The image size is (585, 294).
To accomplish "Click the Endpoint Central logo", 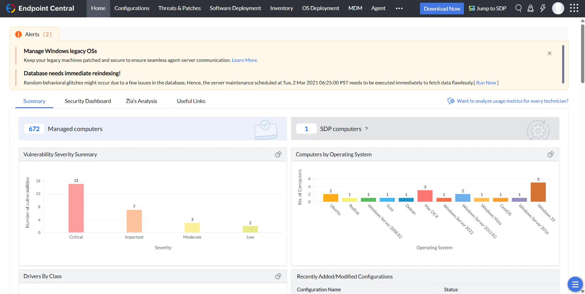I will pyautogui.click(x=40, y=8).
